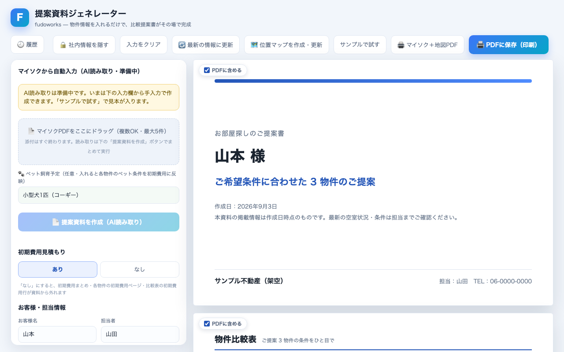
Task: Select あり for 初期費用見積もり
Action: click(x=58, y=269)
